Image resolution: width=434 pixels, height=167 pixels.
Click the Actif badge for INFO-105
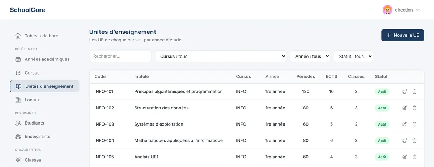pyautogui.click(x=382, y=157)
